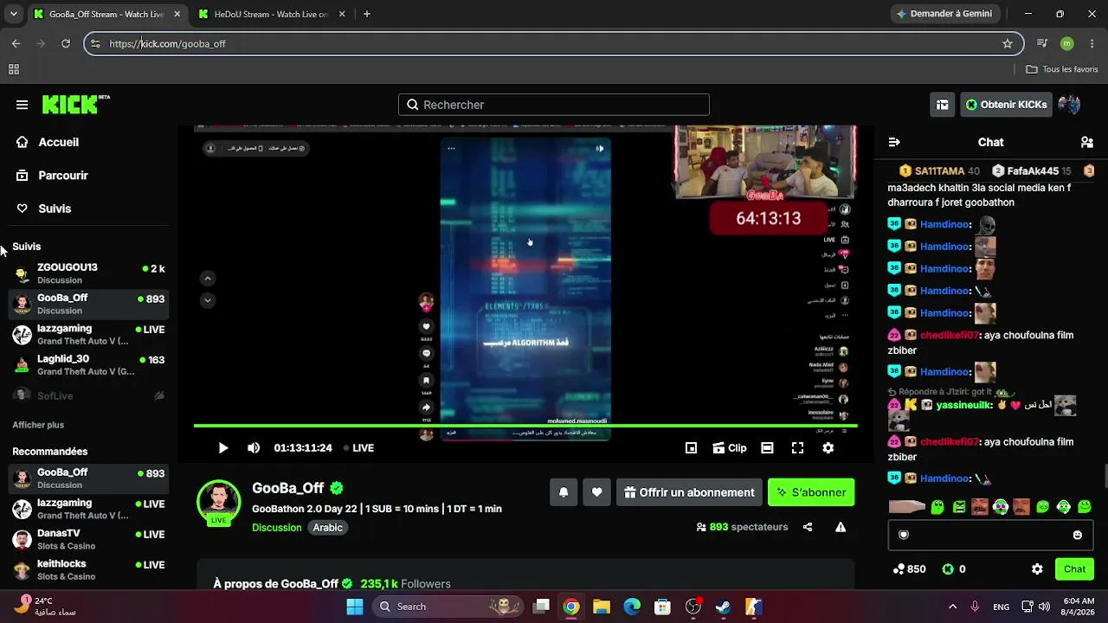This screenshot has height=623, width=1108.
Task: Reload the page in Chrome
Action: [x=66, y=43]
